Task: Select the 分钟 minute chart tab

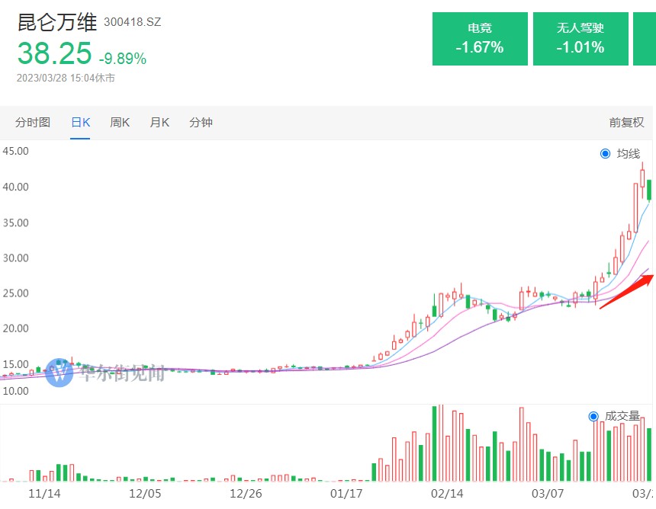Action: [x=201, y=123]
